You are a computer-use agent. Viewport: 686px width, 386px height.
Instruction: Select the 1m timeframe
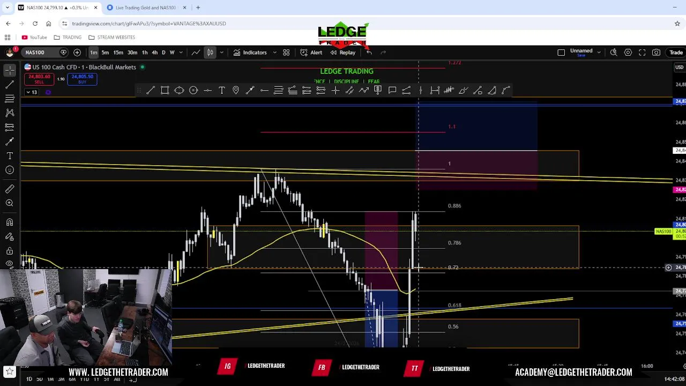point(94,53)
